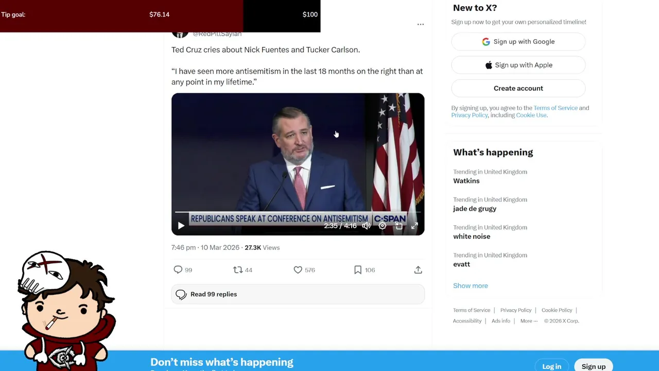
Task: Bookmark the post icon
Action: tap(358, 269)
